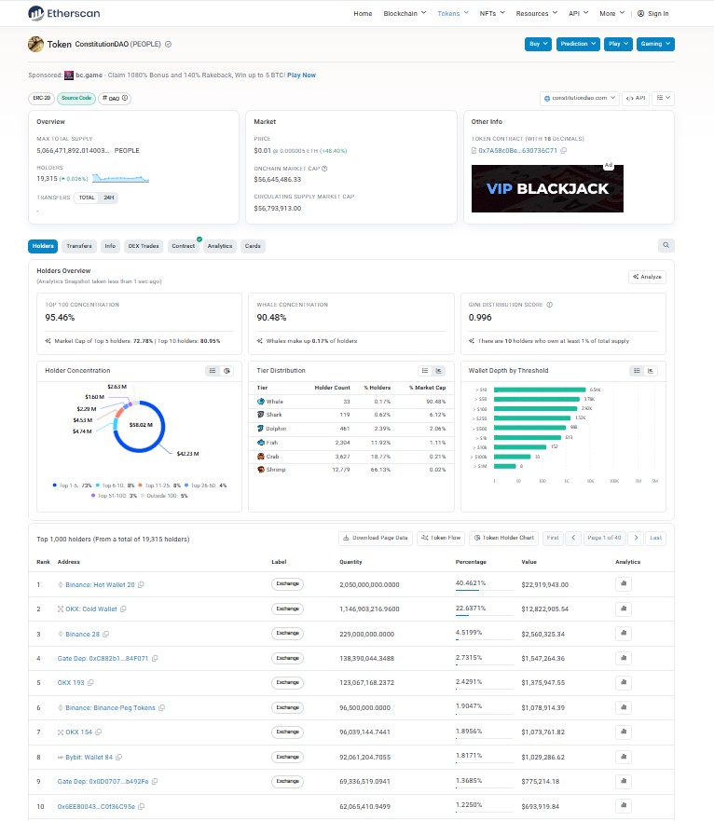
Task: Click Download Page Data
Action: click(x=375, y=538)
